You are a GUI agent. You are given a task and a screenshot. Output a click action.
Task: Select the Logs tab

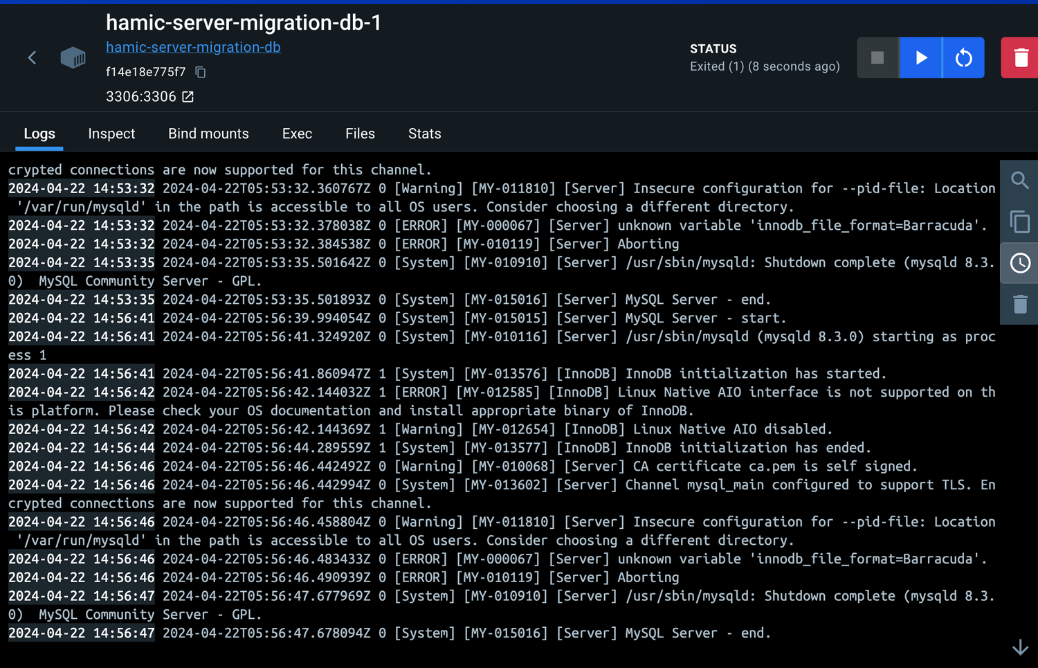pos(39,134)
